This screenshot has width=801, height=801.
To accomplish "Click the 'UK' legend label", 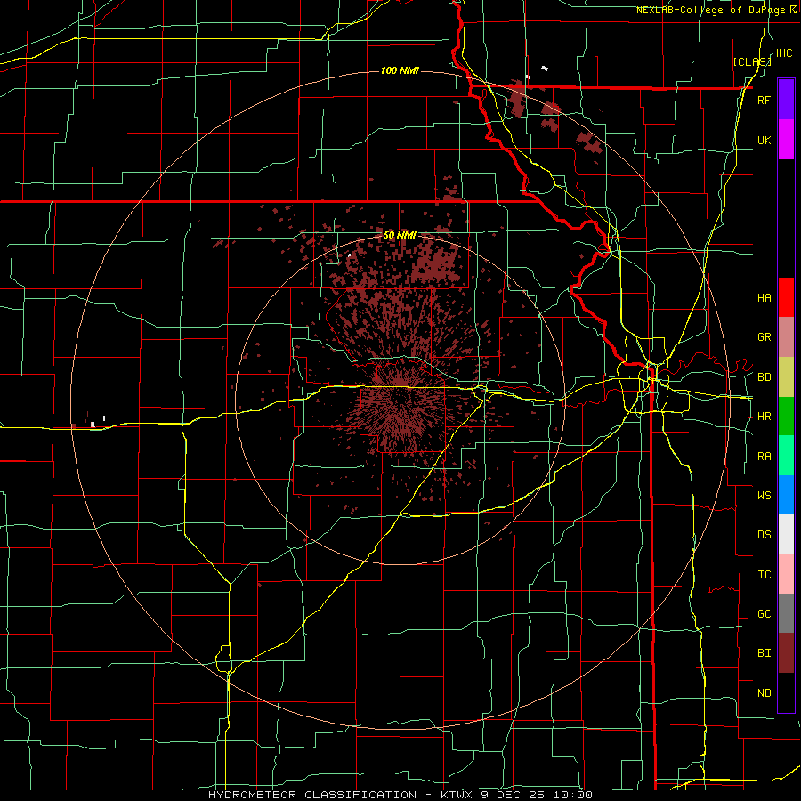I will tap(764, 140).
